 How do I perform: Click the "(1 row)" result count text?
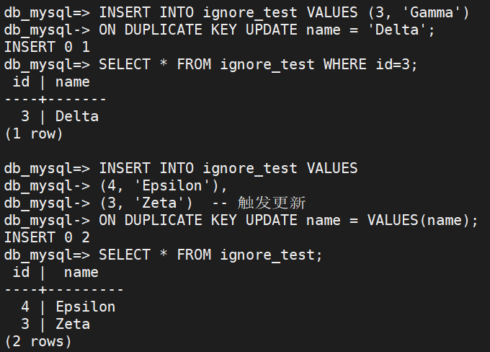point(34,133)
